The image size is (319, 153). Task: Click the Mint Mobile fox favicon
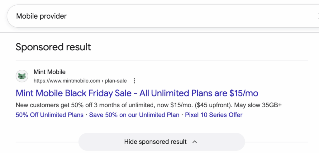click(22, 76)
